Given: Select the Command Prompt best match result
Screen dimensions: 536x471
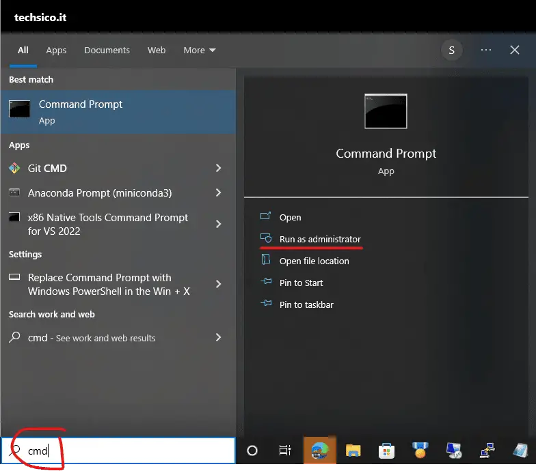Looking at the screenshot, I should click(118, 112).
